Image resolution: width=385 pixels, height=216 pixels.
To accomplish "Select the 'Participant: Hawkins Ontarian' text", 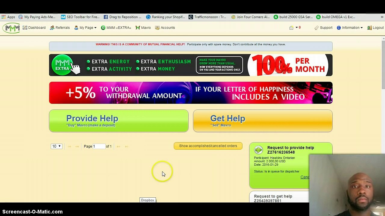I will [x=274, y=158].
